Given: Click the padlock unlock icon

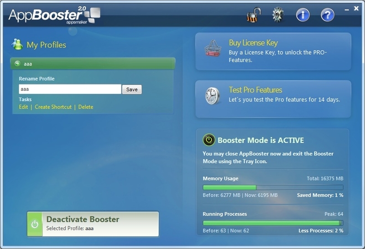Looking at the screenshot, I should 254,15.
